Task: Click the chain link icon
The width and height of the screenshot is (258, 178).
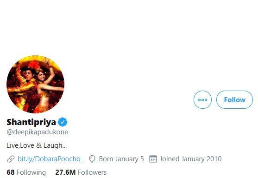Action: [x=11, y=159]
